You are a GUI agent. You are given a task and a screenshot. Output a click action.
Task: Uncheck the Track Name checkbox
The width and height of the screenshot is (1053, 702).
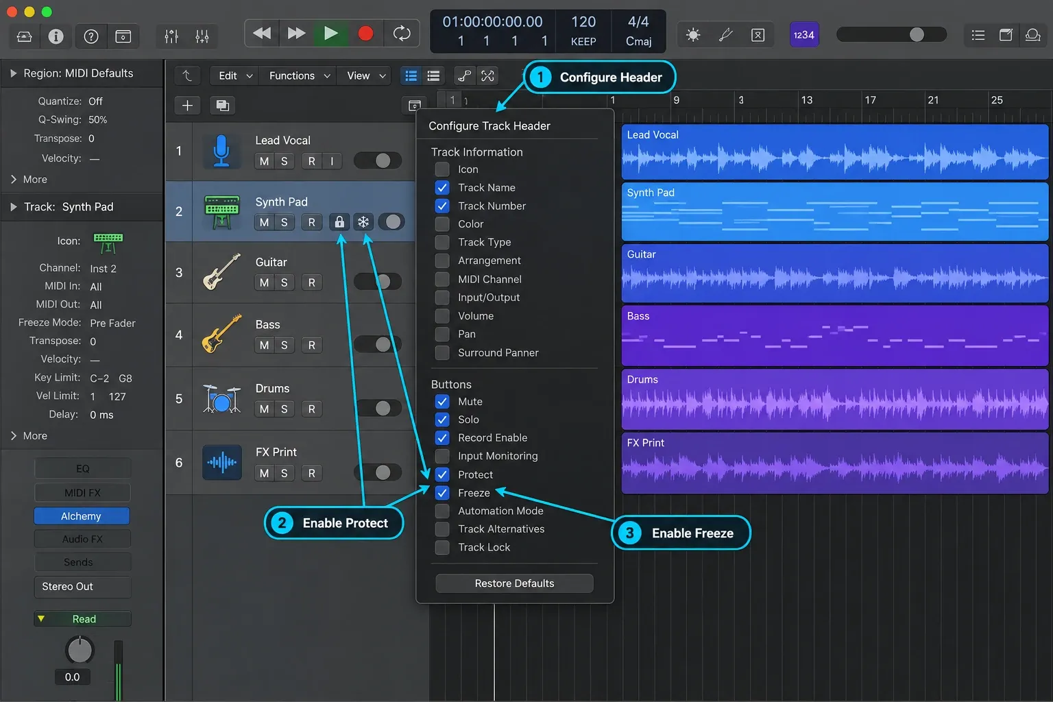tap(442, 188)
